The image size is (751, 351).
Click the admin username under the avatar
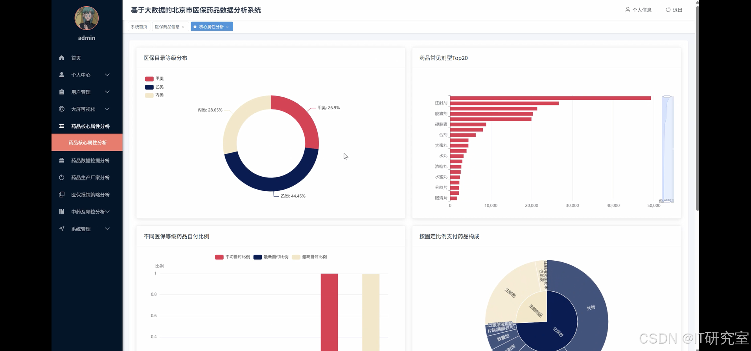[87, 38]
